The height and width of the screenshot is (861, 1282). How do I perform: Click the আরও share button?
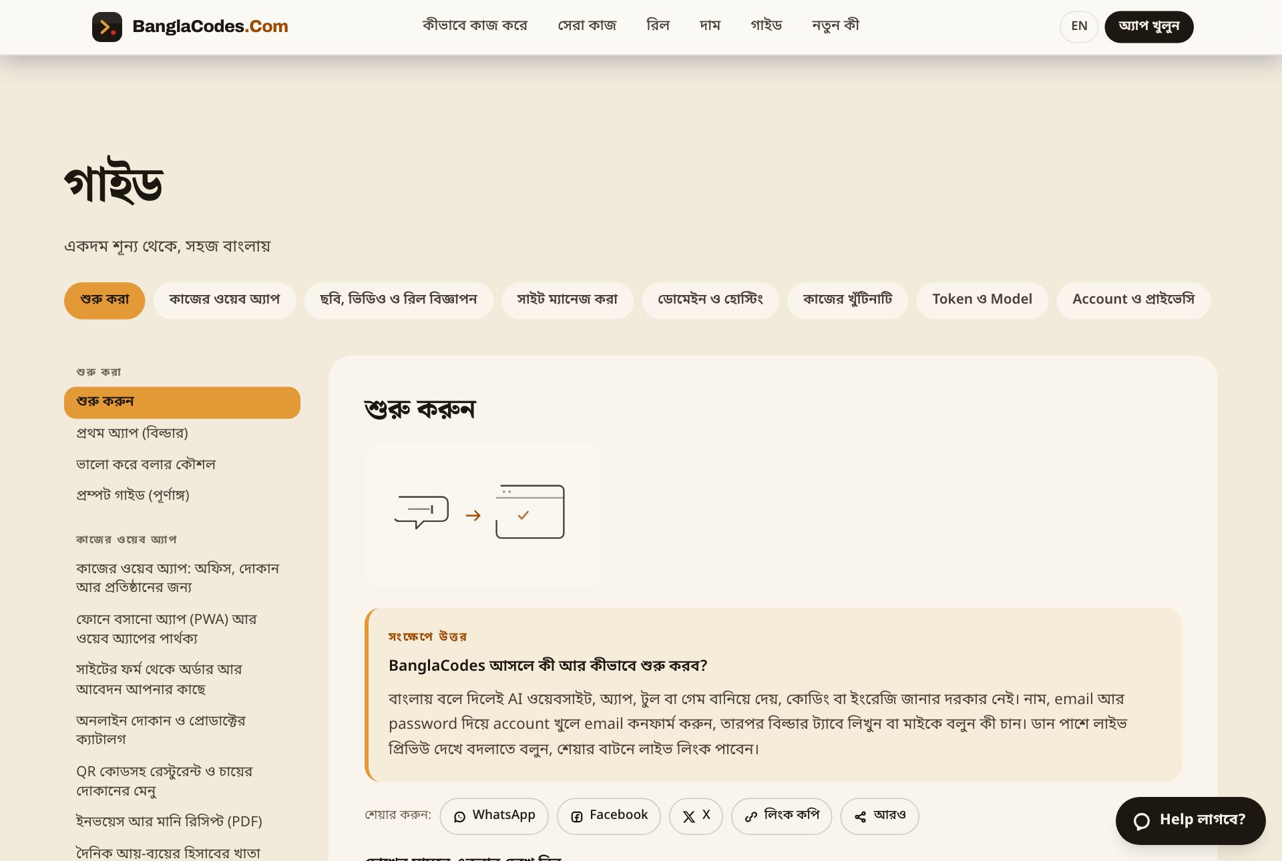(879, 816)
